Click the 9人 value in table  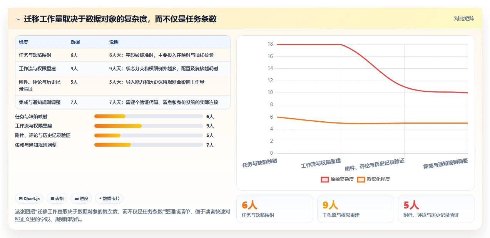point(74,68)
